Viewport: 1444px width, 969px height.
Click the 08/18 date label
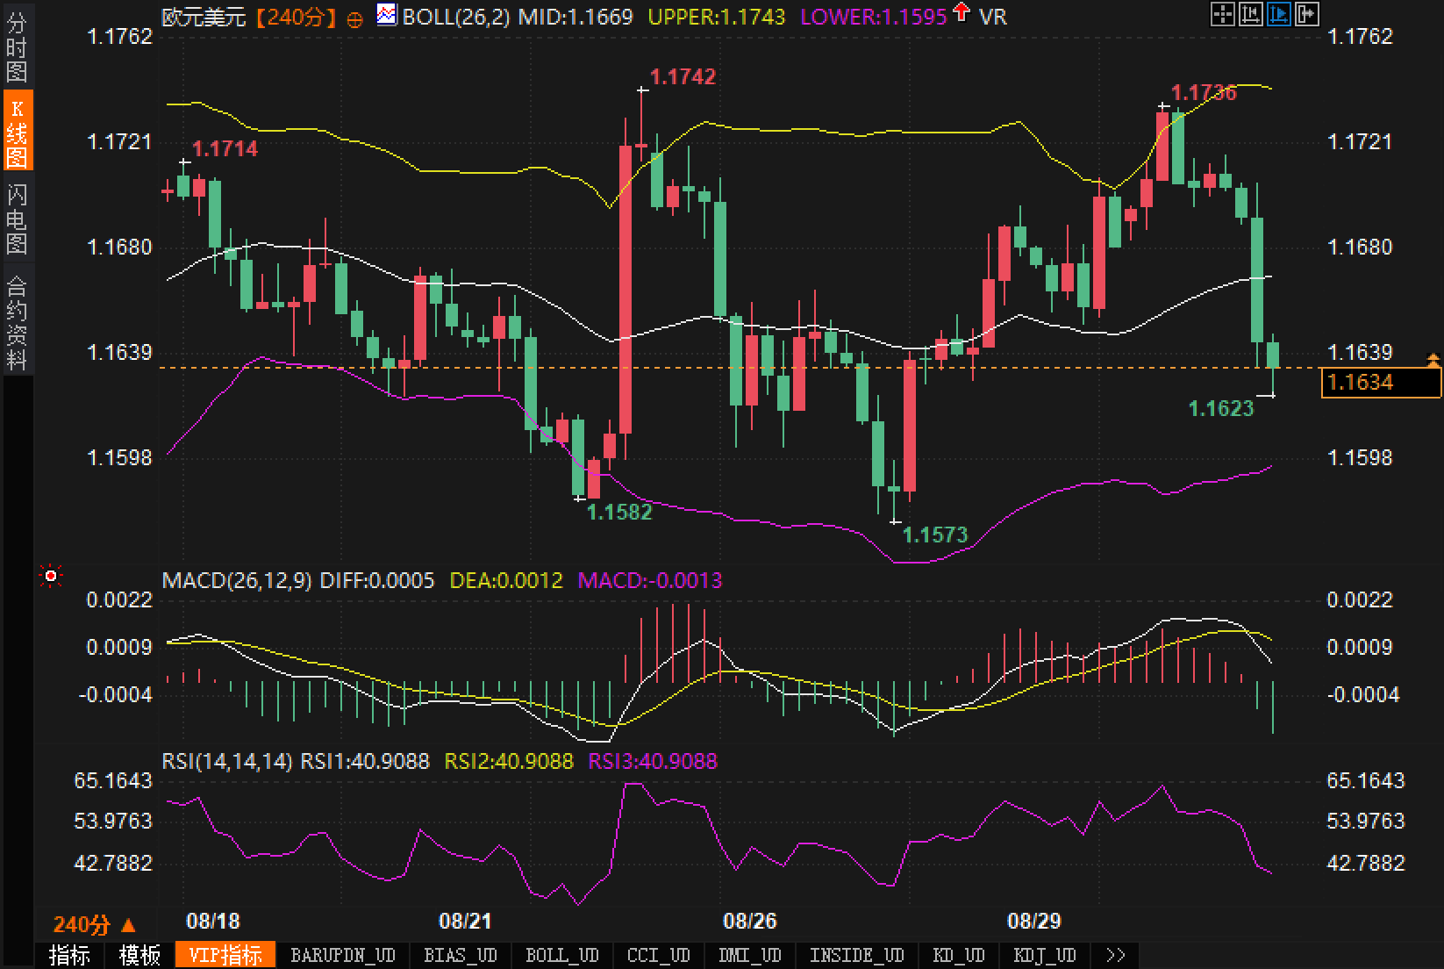click(212, 921)
